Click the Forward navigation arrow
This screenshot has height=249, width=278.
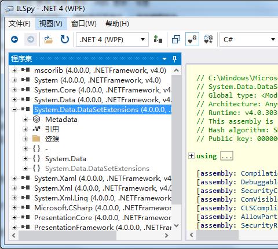click(x=31, y=39)
